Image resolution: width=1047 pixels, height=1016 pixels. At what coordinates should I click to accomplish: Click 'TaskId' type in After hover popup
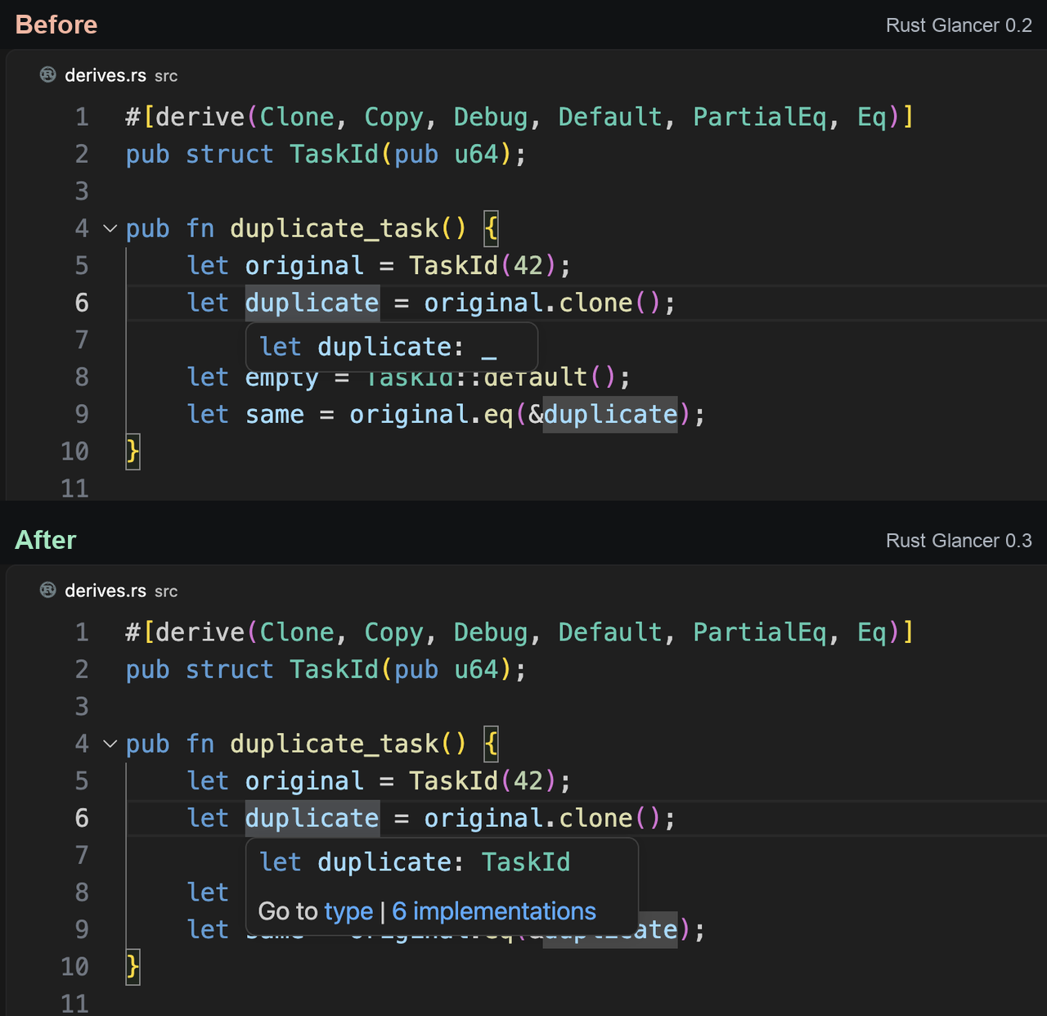(x=525, y=862)
